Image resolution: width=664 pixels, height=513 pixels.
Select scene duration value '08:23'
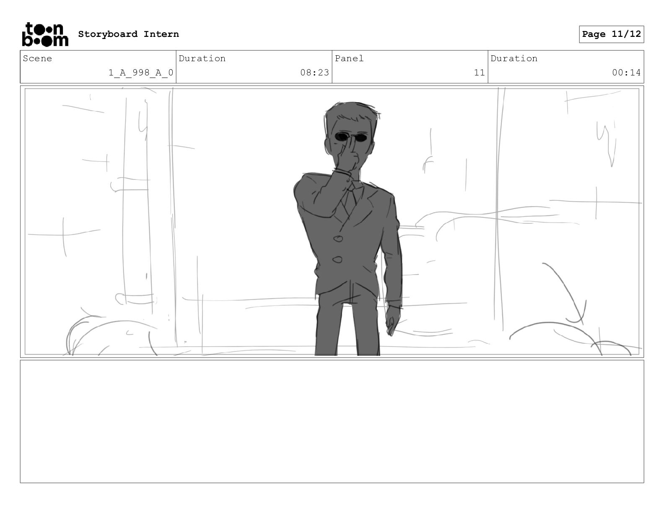tap(314, 73)
